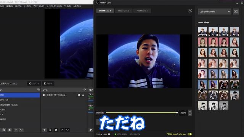Image resolution: width=244 pixels, height=137 pixels.
Task: Select the highlighted C5 color filter
Action: click(x=213, y=84)
